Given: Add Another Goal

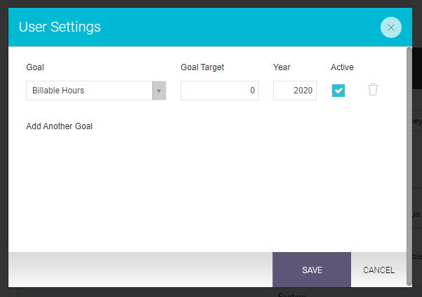Looking at the screenshot, I should pyautogui.click(x=59, y=126).
